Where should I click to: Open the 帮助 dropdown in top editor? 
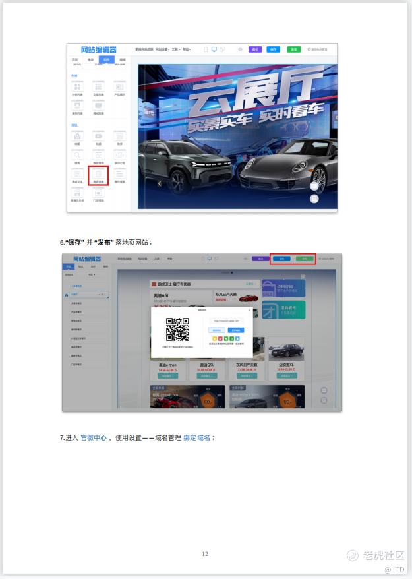[187, 49]
